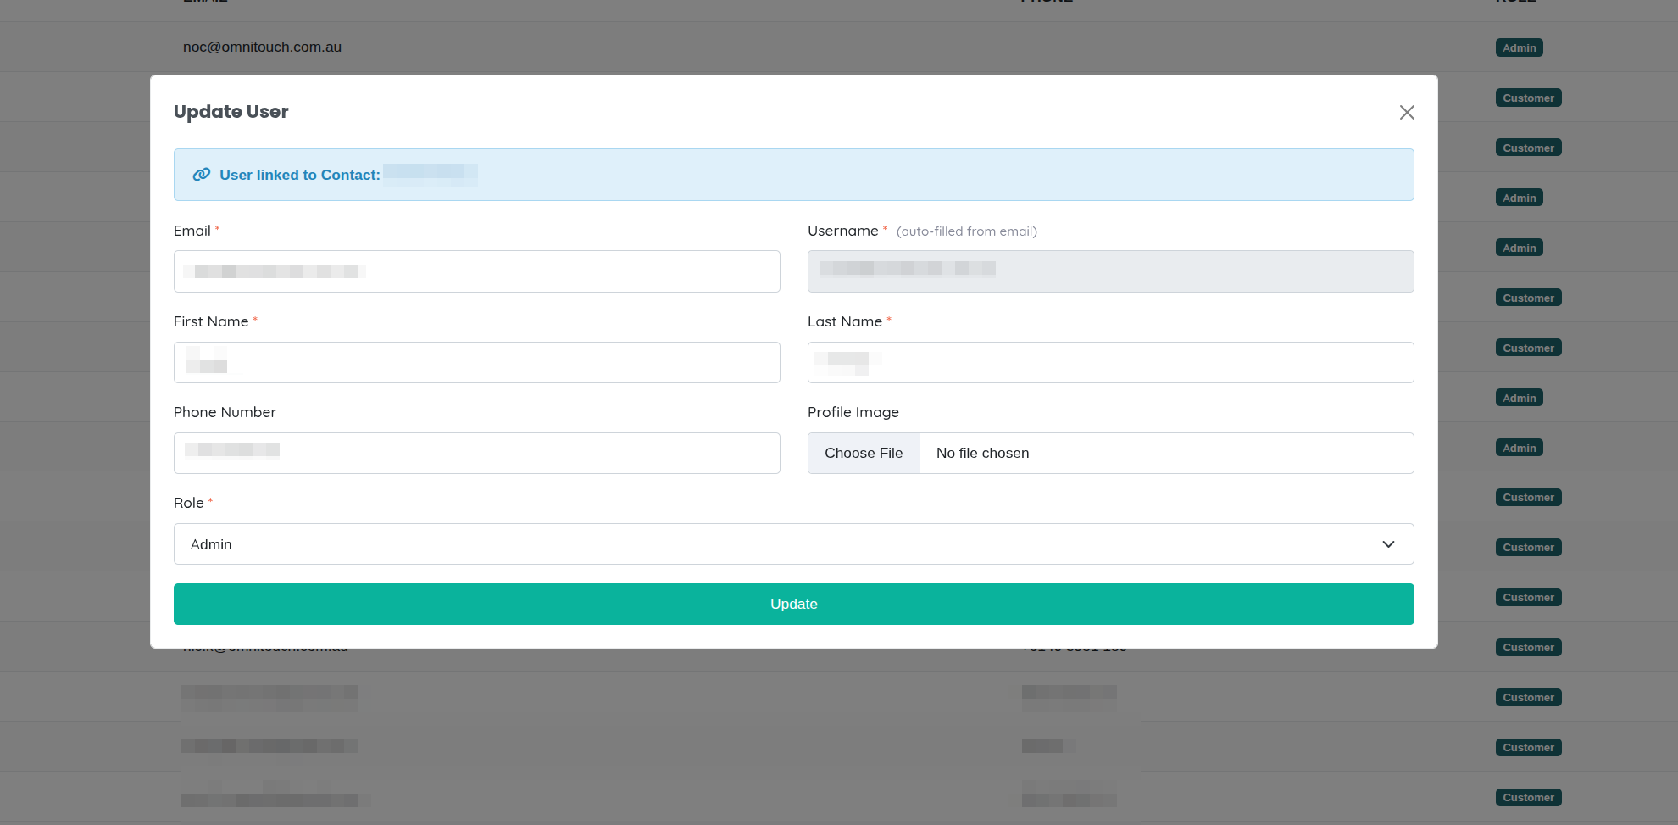This screenshot has width=1678, height=825.
Task: Click the Phone Number field
Action: 476,453
